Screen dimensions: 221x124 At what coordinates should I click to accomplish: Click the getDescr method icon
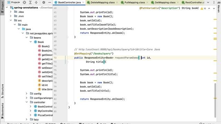pos(39,55)
